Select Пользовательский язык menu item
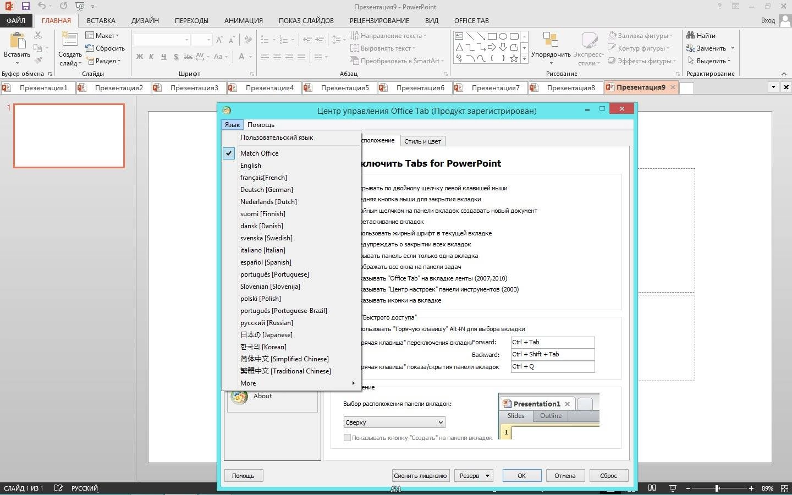The height and width of the screenshot is (495, 792). (x=291, y=137)
